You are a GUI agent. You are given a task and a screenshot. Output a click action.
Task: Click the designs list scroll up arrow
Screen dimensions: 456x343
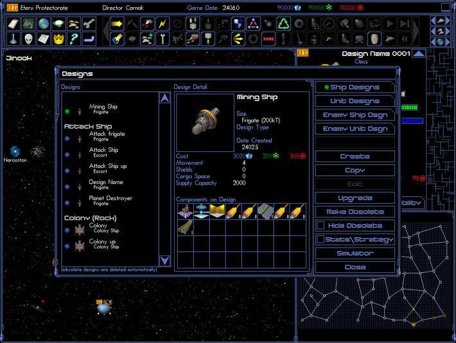[164, 98]
